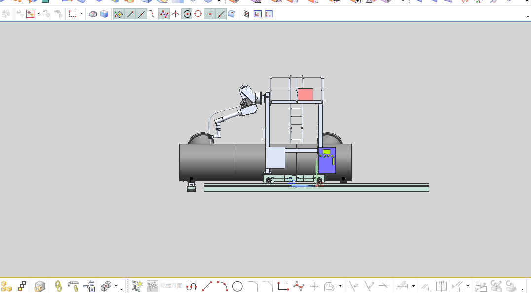This screenshot has width=531, height=293.
Task: Toggle Control Point curve snap option
Action: coord(152,14)
